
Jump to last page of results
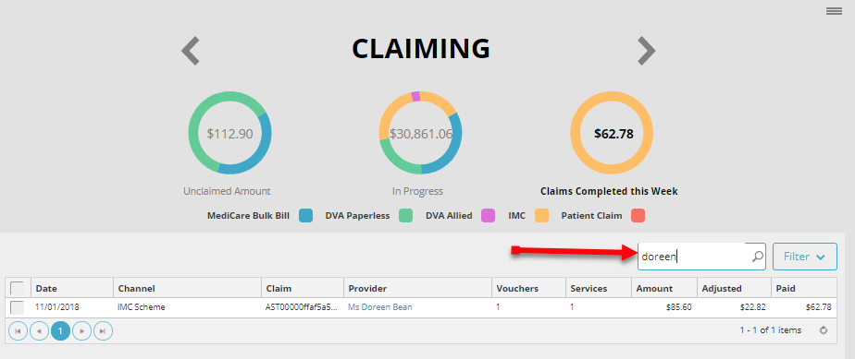tap(103, 330)
